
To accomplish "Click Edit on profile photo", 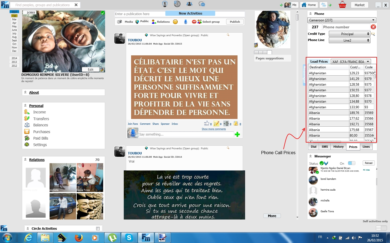I will click(90, 70).
